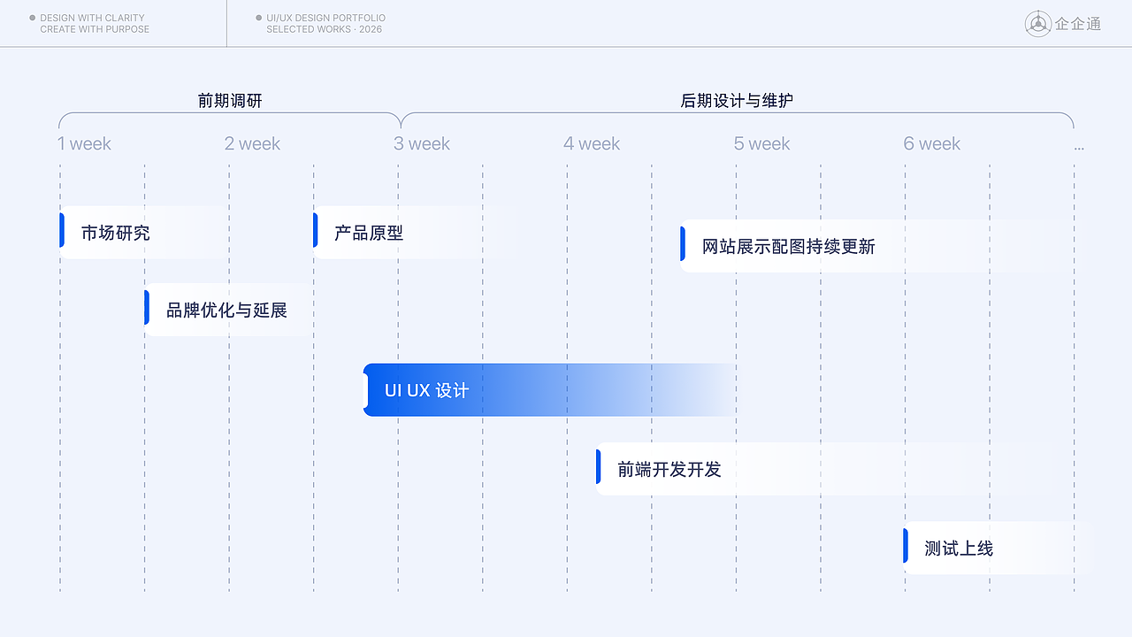Select the 前端开发开发 task bar

pyautogui.click(x=824, y=469)
